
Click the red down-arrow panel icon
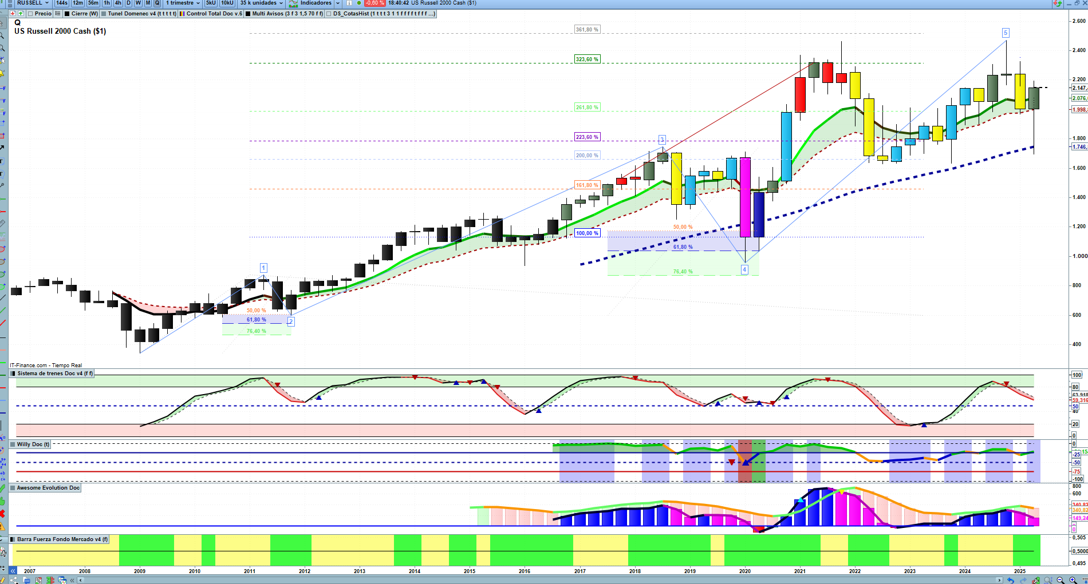pos(13,13)
